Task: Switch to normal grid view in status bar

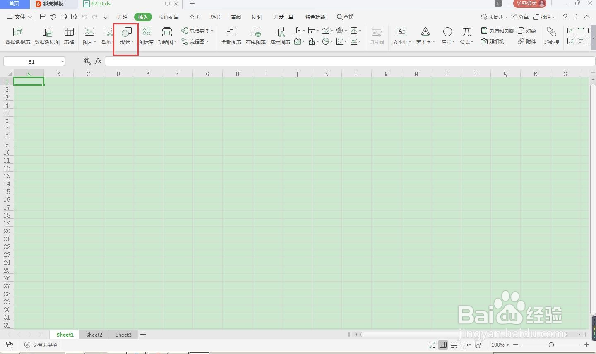Action: (443, 345)
